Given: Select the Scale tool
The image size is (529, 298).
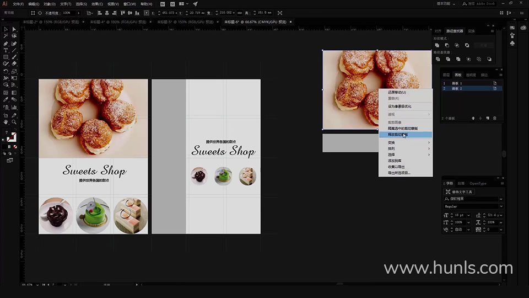Looking at the screenshot, I should click(14, 71).
